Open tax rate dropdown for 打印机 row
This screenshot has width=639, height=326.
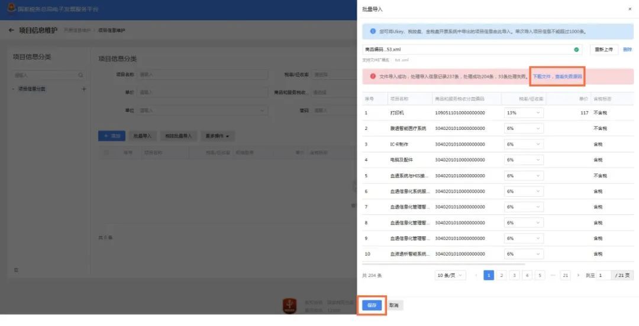coord(524,113)
